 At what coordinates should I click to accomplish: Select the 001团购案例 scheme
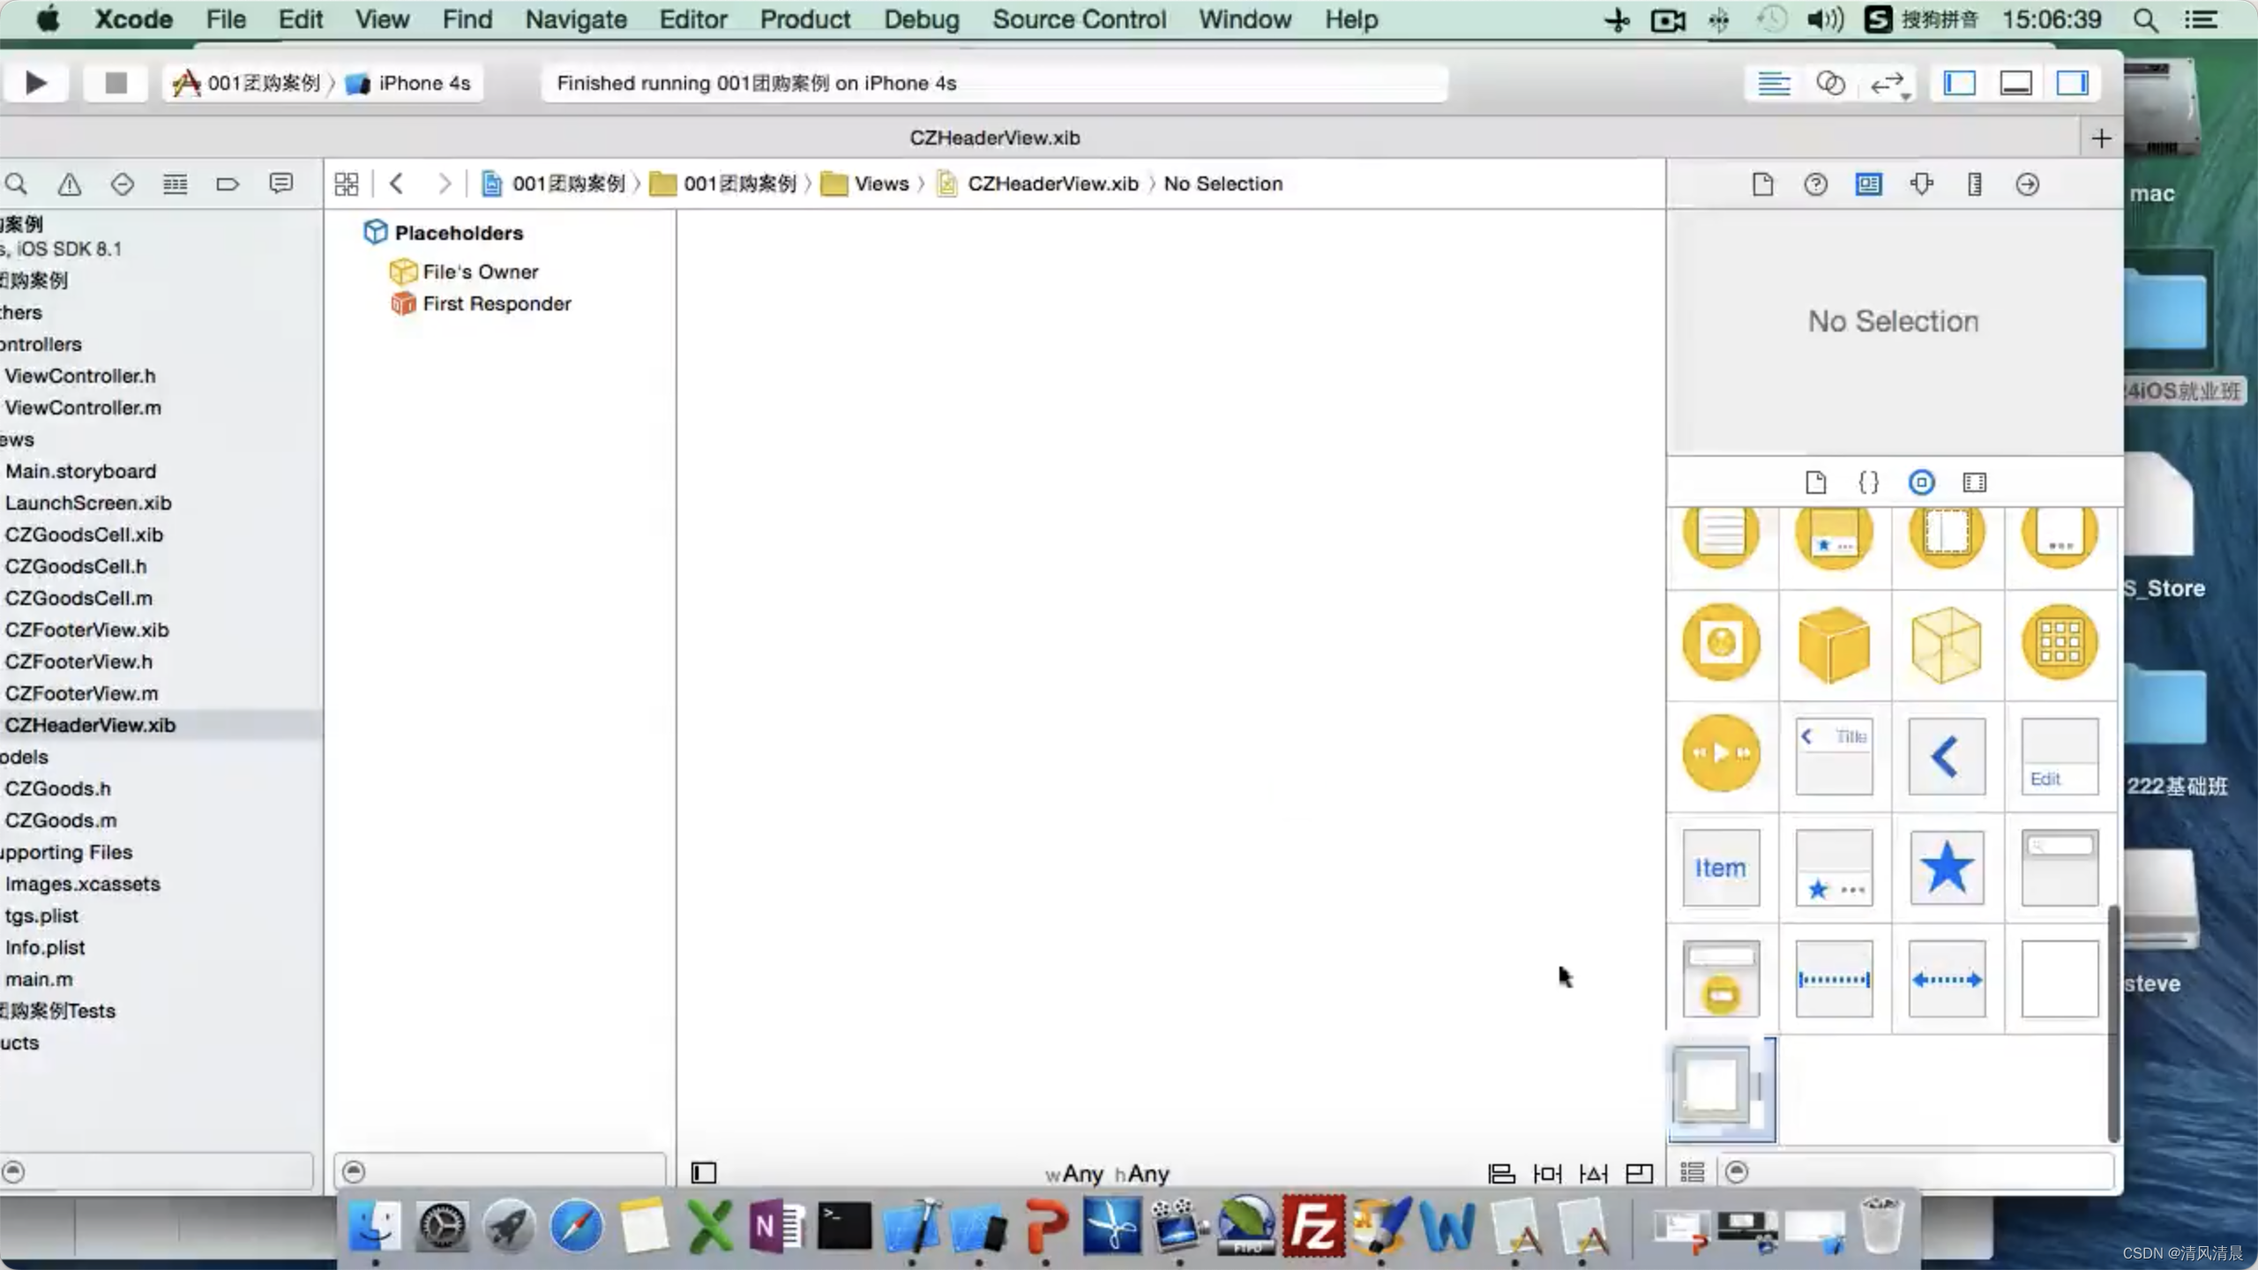pos(247,83)
